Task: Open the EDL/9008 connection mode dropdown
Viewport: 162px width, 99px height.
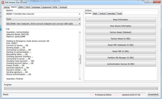Action: pos(79,24)
